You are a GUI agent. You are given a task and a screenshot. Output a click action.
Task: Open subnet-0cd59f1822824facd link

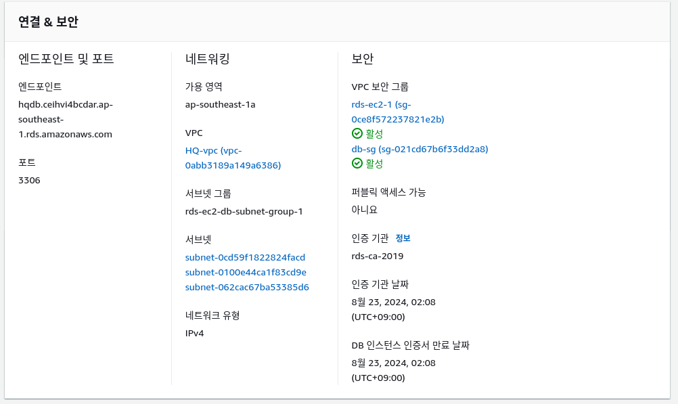pos(245,257)
